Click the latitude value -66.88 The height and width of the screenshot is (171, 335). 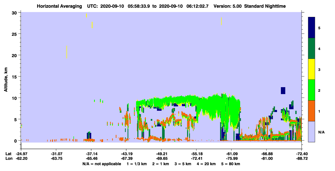[266, 154]
